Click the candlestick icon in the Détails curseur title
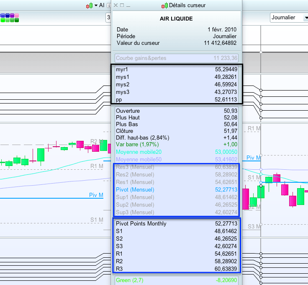The height and width of the screenshot is (285, 308). pos(164,5)
